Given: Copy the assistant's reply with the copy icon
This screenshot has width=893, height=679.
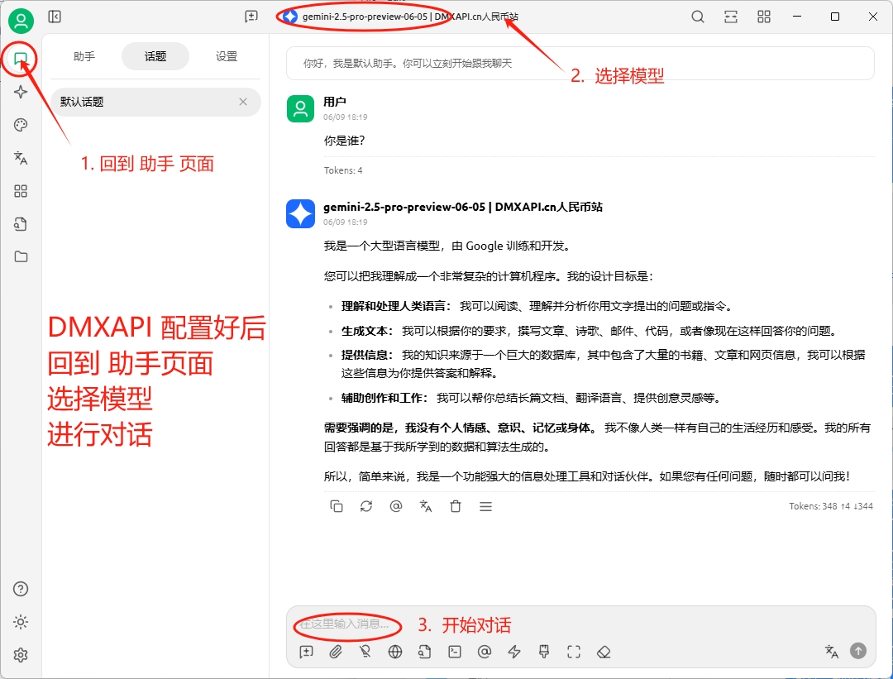Looking at the screenshot, I should tap(337, 506).
